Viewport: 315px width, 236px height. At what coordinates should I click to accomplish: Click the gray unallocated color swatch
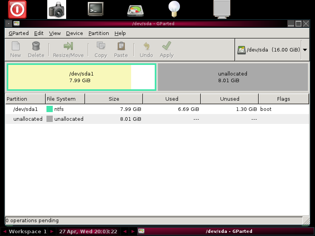click(x=50, y=119)
